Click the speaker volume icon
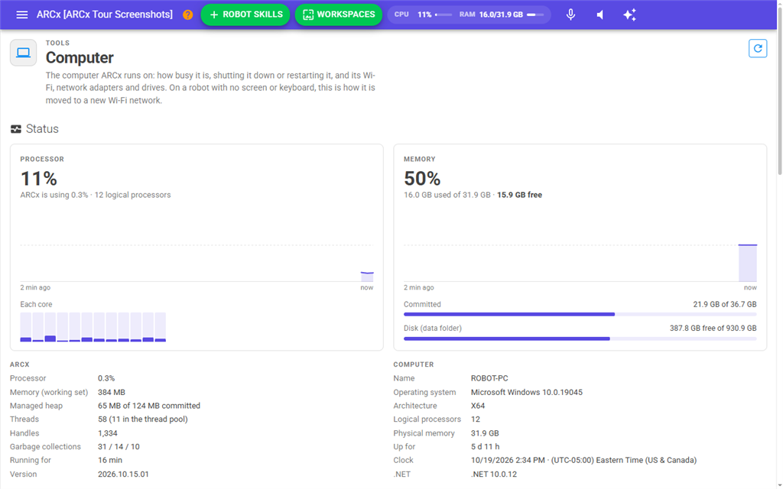The image size is (783, 489). click(x=600, y=15)
